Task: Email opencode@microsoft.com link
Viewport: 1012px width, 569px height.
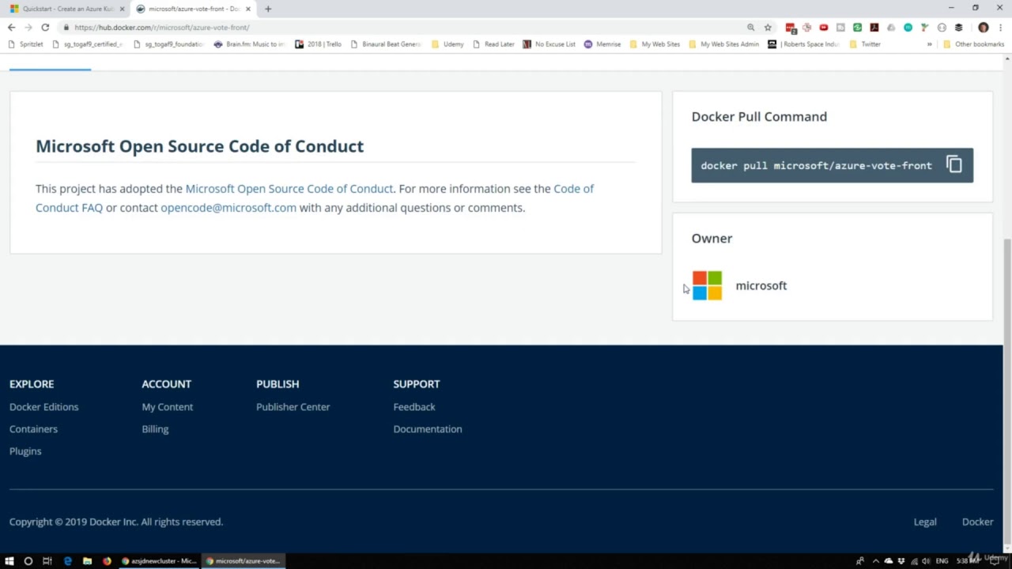Action: click(228, 208)
